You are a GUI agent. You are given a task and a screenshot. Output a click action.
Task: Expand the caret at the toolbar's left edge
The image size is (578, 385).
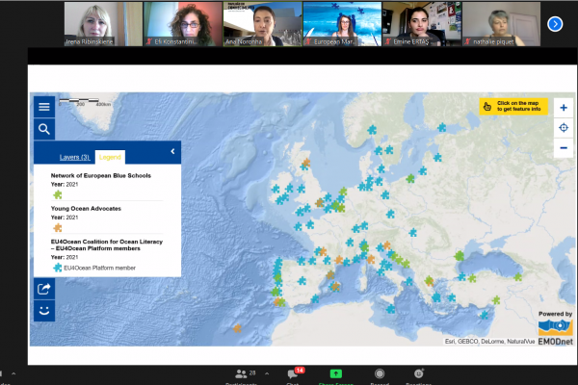(x=13, y=373)
